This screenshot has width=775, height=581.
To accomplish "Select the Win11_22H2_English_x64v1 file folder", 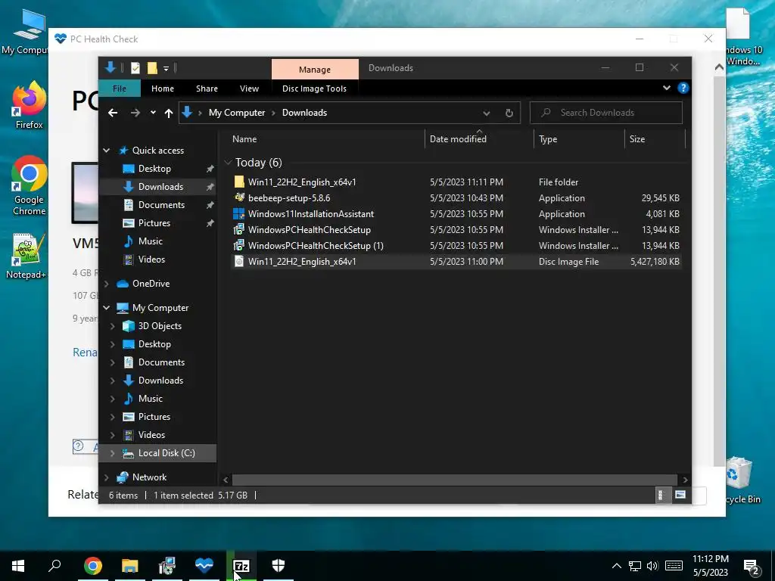I will (455, 182).
